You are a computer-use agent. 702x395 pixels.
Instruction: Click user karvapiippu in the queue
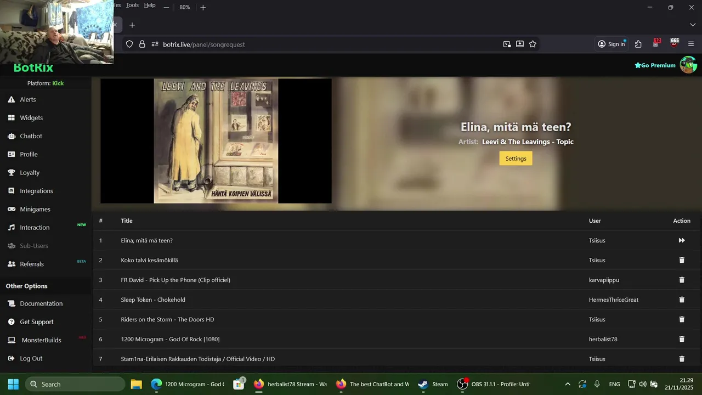(604, 280)
